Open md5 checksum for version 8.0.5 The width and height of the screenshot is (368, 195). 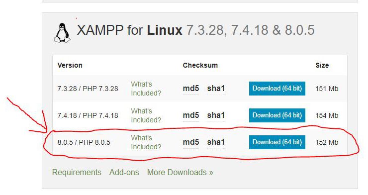(191, 142)
